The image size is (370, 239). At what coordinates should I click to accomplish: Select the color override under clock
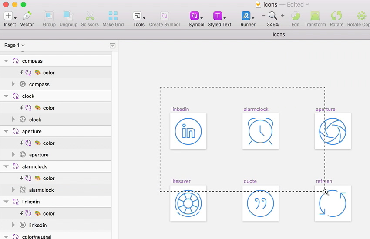49,108
